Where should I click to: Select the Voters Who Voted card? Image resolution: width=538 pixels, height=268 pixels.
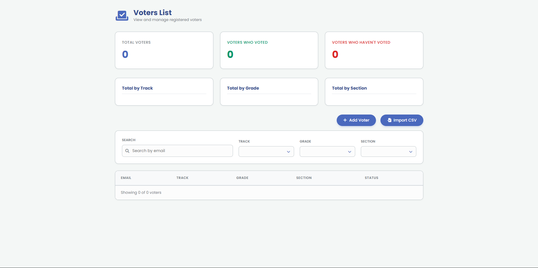pyautogui.click(x=269, y=50)
